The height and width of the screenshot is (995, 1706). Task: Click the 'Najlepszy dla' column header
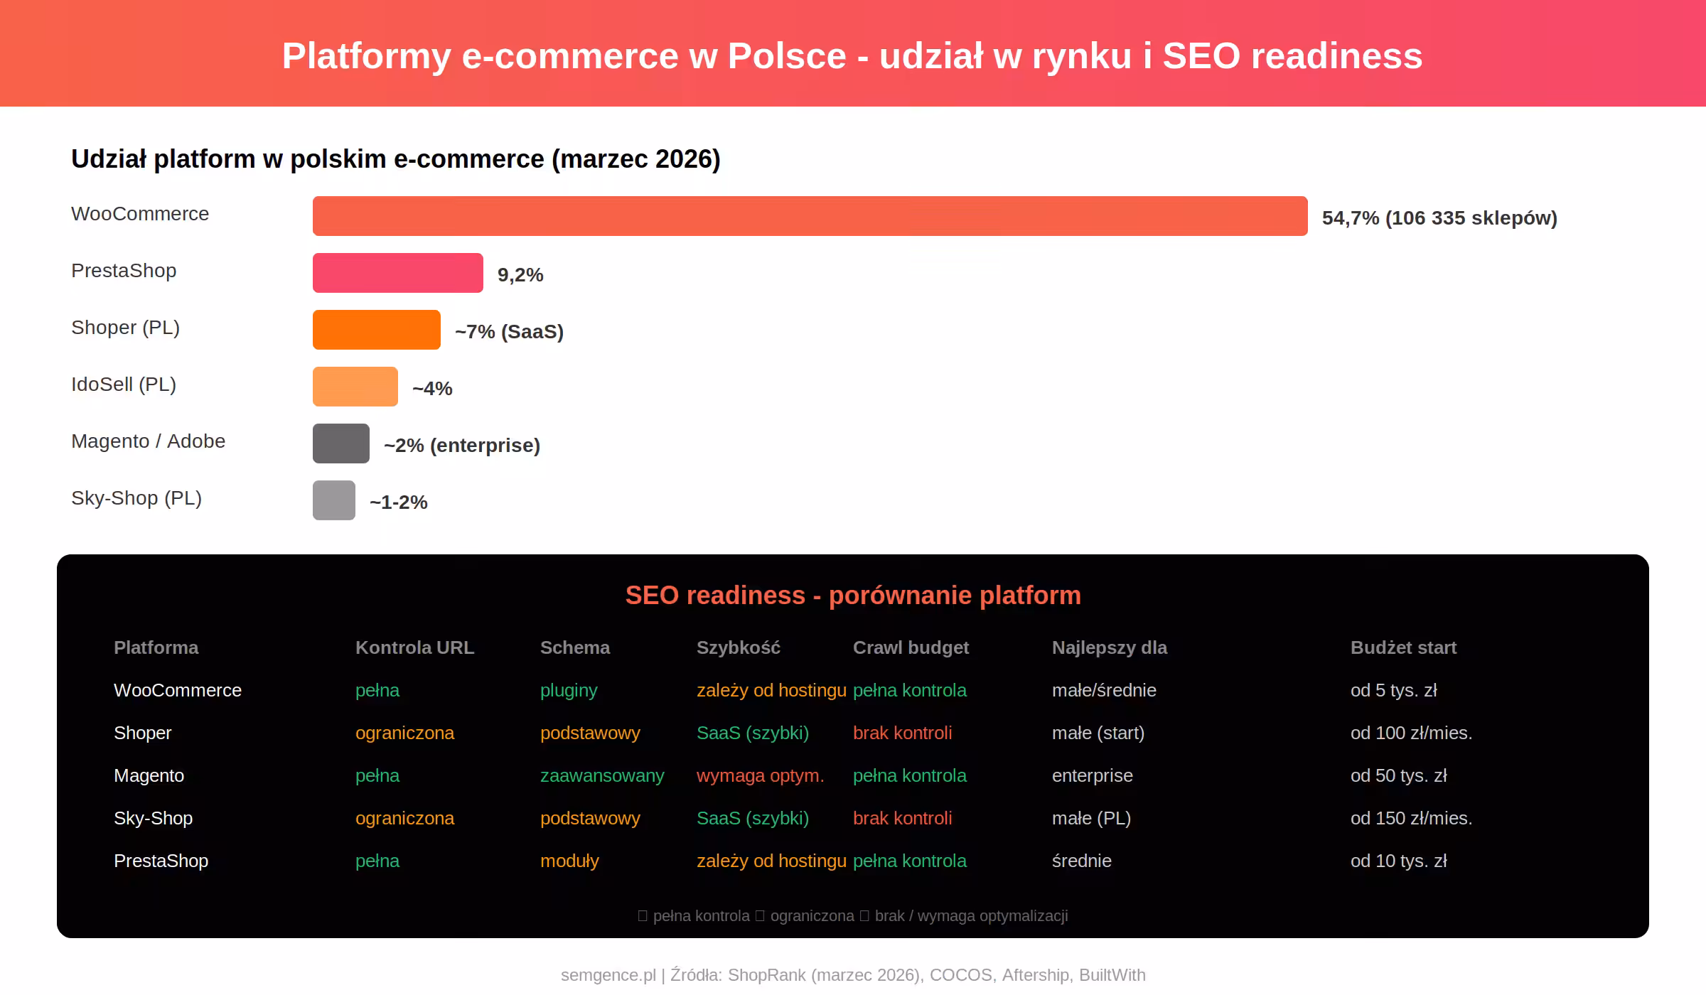1110,647
